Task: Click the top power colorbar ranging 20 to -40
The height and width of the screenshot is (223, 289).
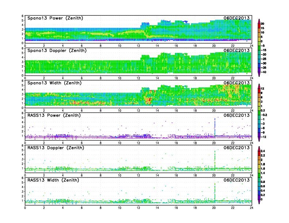Action: [259, 48]
